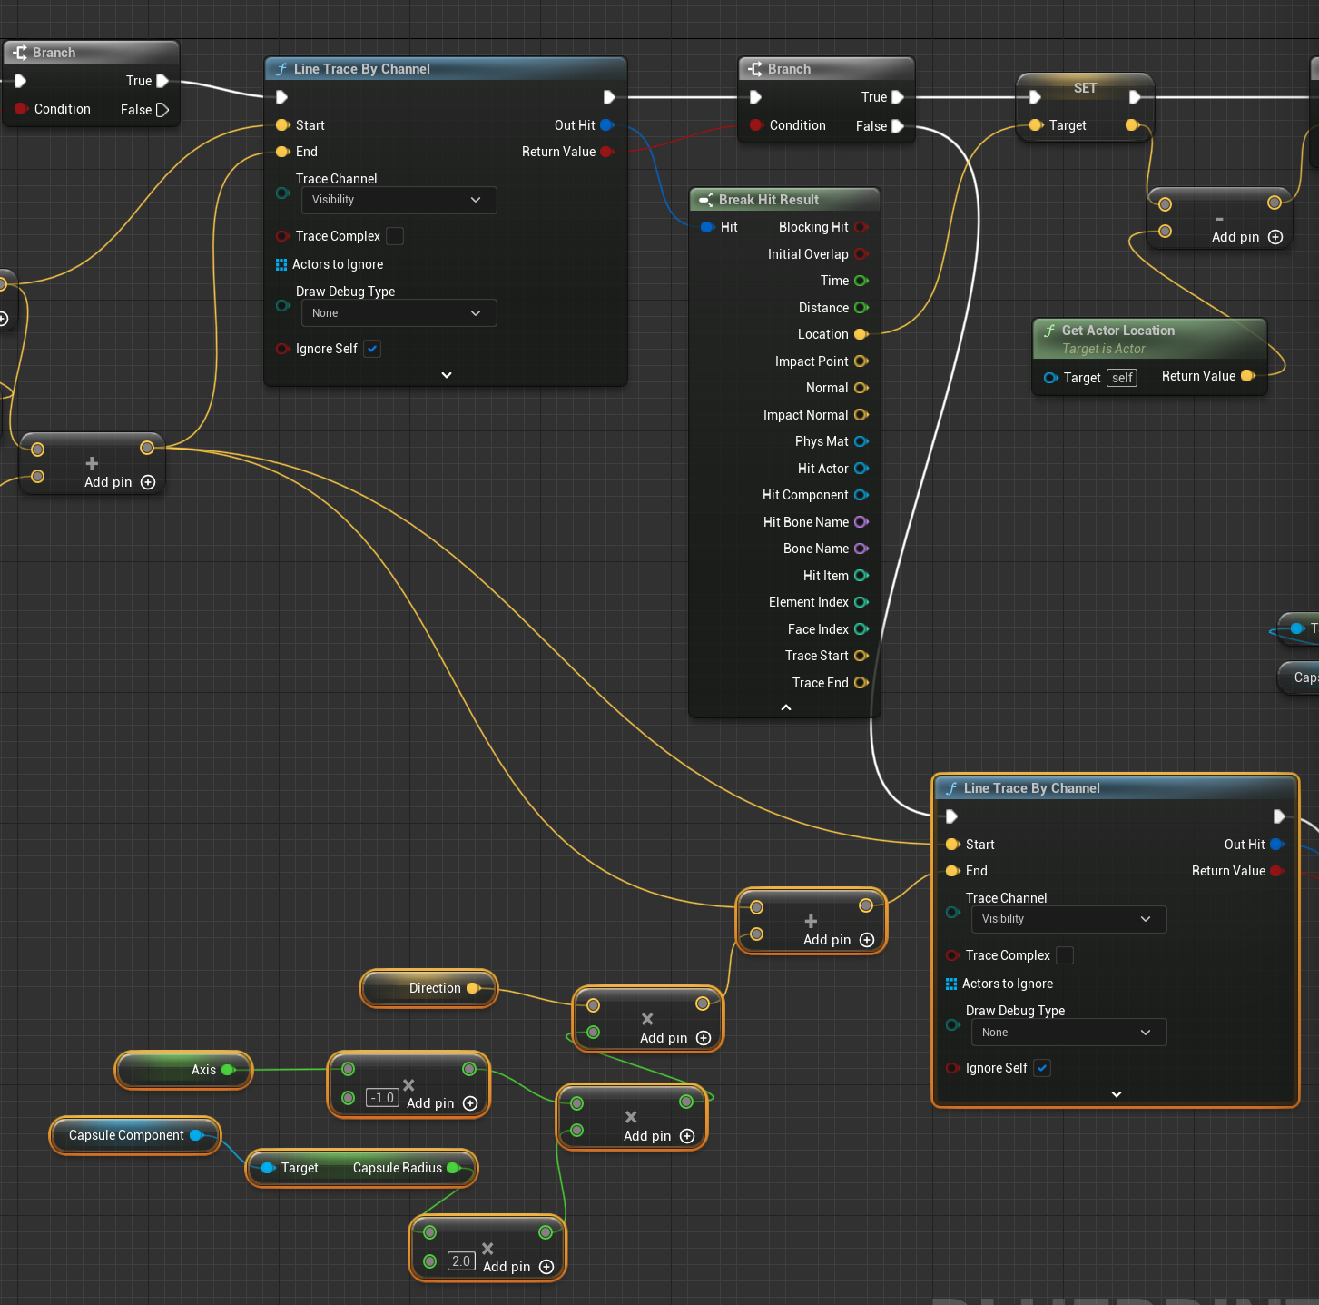Click the Direction variable's output pin
Screen dimensions: 1319x1305
(473, 988)
